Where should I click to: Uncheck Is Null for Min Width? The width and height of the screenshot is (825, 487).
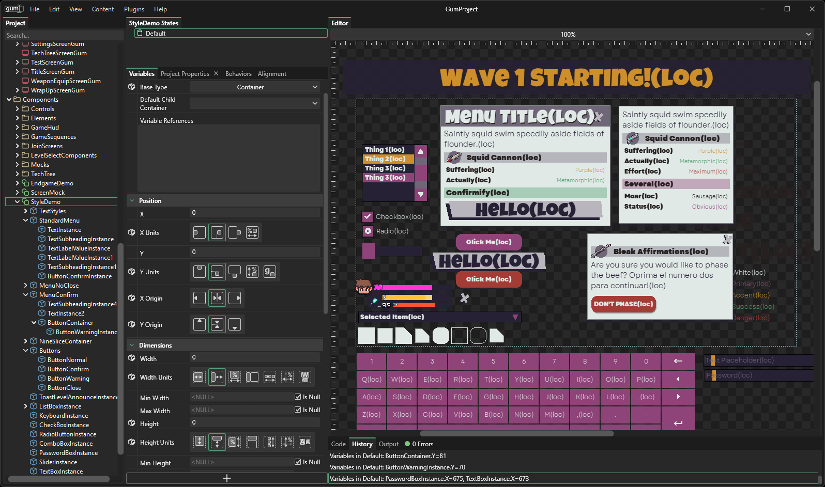pyautogui.click(x=298, y=397)
